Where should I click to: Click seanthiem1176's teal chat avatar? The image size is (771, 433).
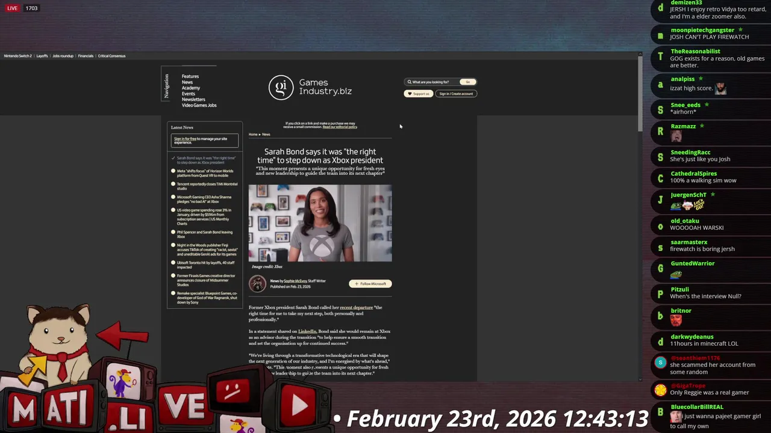pos(661,362)
